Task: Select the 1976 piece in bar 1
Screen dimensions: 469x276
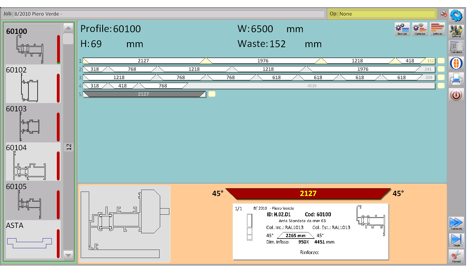Action: 263,61
